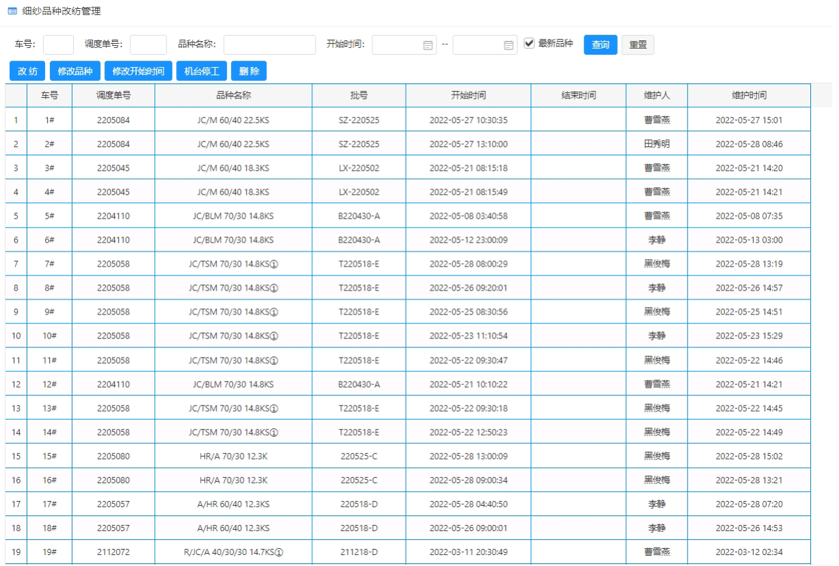Focus the 车号 input field

[58, 44]
